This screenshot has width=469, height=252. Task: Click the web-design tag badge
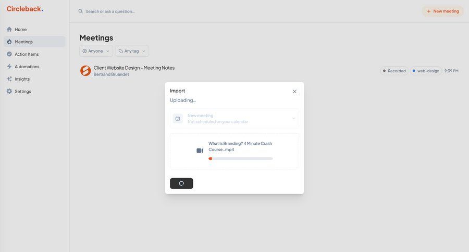(426, 71)
